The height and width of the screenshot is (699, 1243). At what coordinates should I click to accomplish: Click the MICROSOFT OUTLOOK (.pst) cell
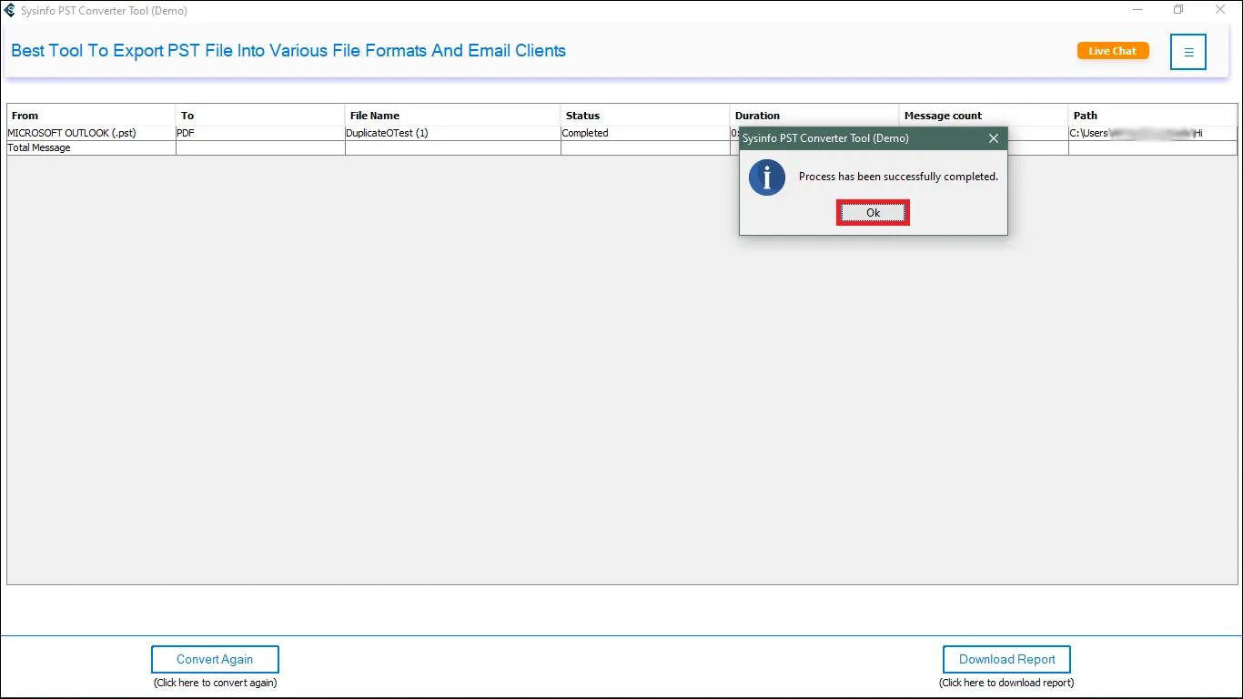[91, 133]
